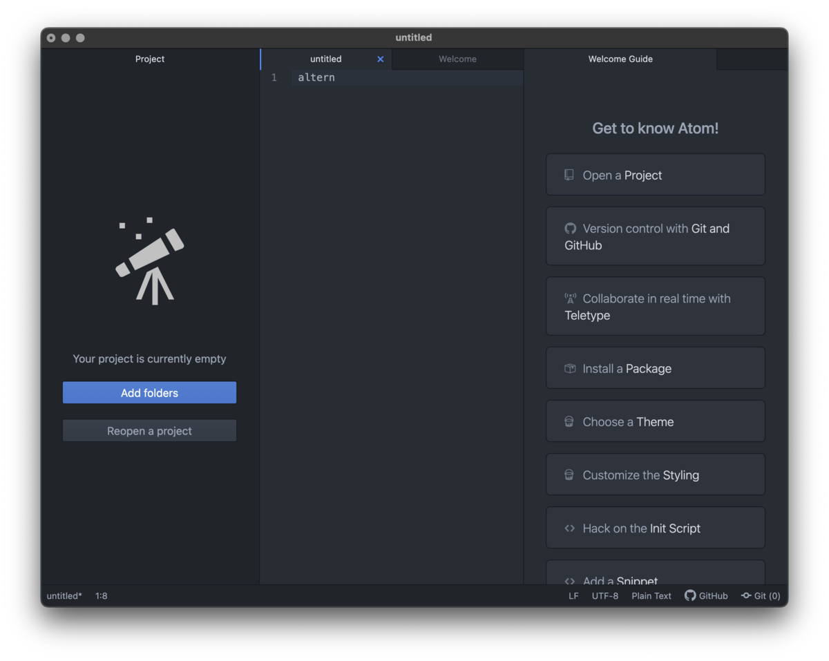Expand the Version control with Git and GitHub card
Image resolution: width=829 pixels, height=661 pixels.
point(656,236)
